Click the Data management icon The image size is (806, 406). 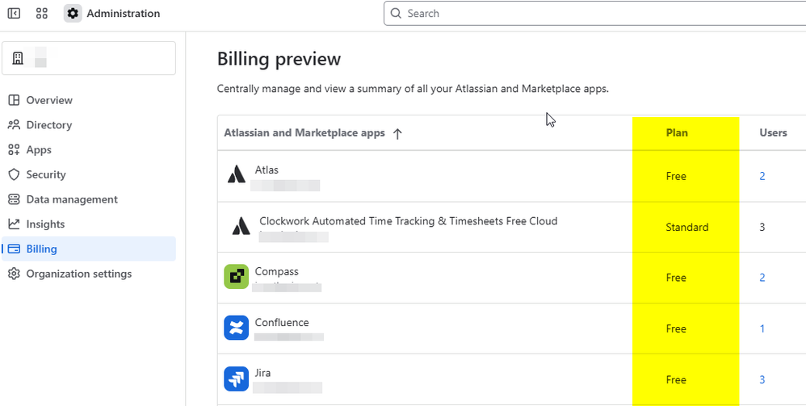tap(14, 199)
